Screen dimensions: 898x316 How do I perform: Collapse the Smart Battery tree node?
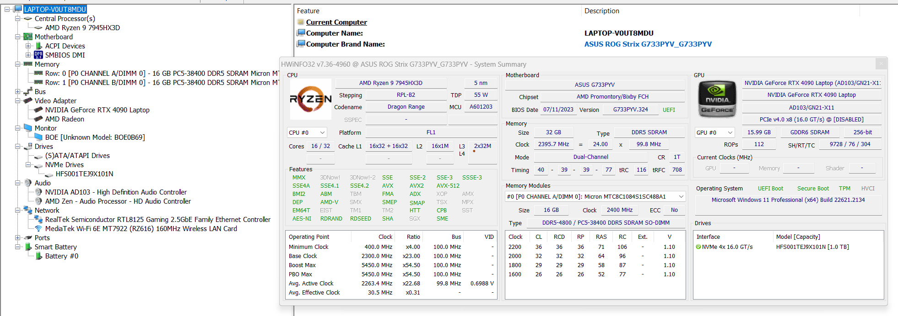tap(17, 247)
